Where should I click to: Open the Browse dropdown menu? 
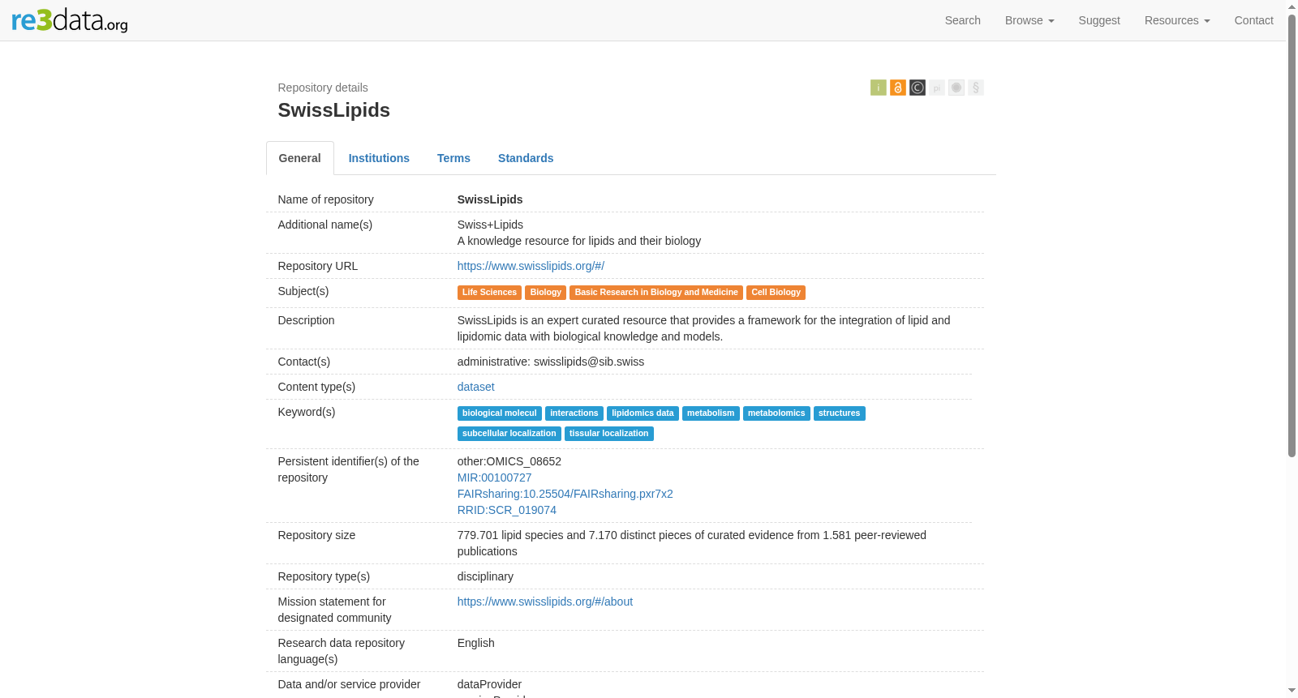[1029, 20]
